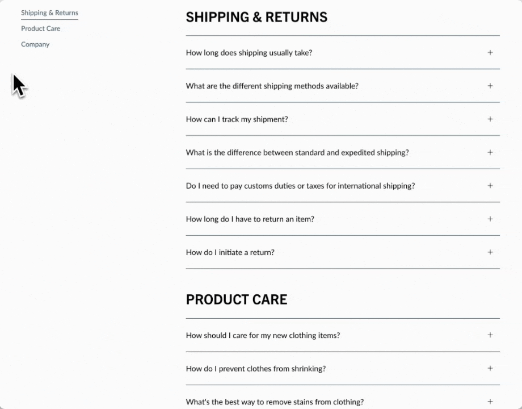Open "How do I prevent clothes from shrinking?"

click(x=255, y=369)
